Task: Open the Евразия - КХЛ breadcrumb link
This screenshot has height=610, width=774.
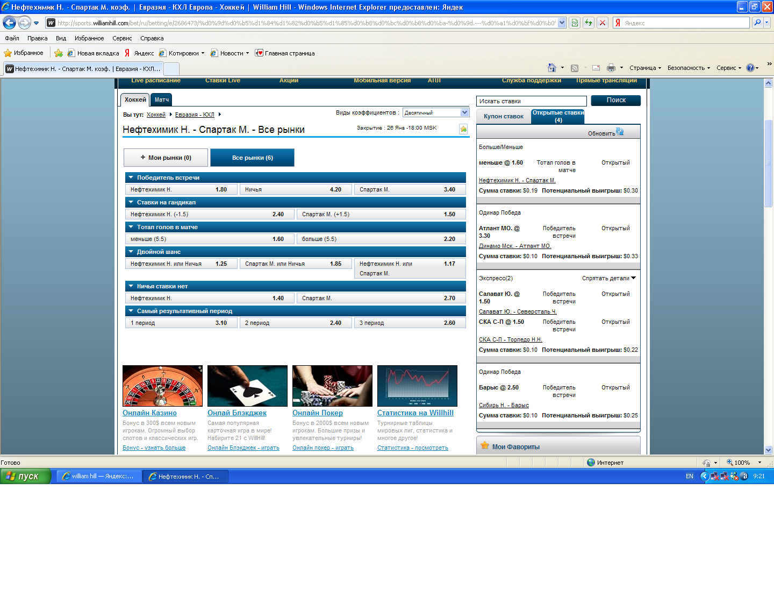Action: 195,115
